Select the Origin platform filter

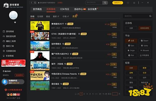pyautogui.click(x=131, y=51)
